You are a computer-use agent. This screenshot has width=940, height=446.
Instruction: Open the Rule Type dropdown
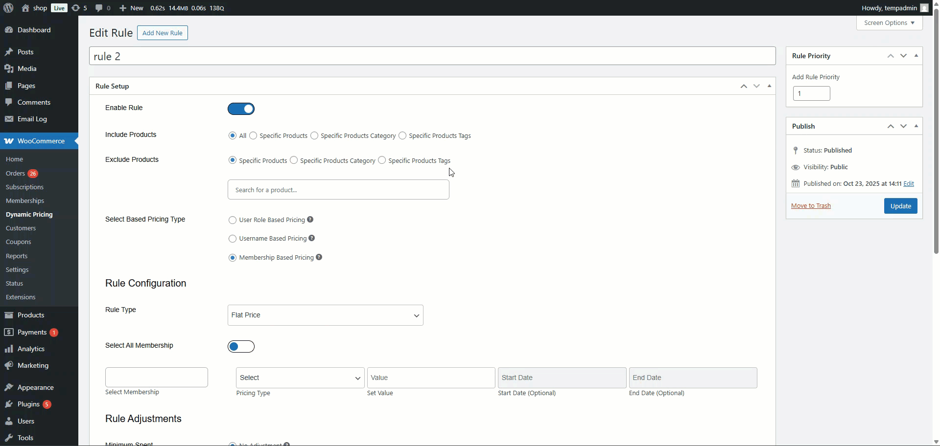325,315
